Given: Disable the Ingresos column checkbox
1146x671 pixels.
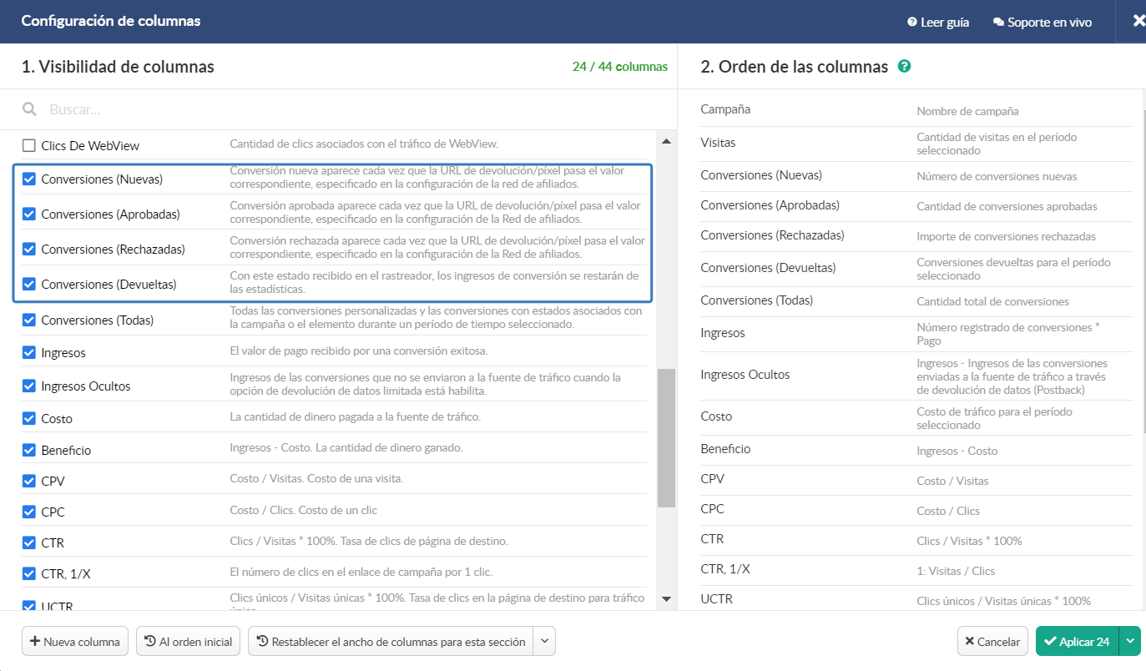Looking at the screenshot, I should pos(29,352).
